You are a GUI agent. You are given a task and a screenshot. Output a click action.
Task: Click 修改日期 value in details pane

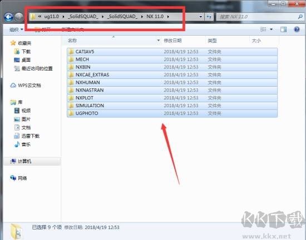[102, 227]
